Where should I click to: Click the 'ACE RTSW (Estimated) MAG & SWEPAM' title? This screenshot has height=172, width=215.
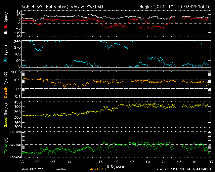62,7
